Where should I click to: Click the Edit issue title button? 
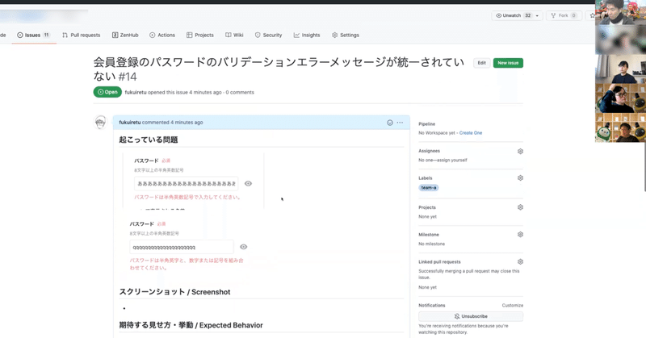coord(481,63)
